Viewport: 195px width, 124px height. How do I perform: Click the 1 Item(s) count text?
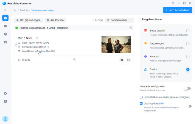[98, 20]
